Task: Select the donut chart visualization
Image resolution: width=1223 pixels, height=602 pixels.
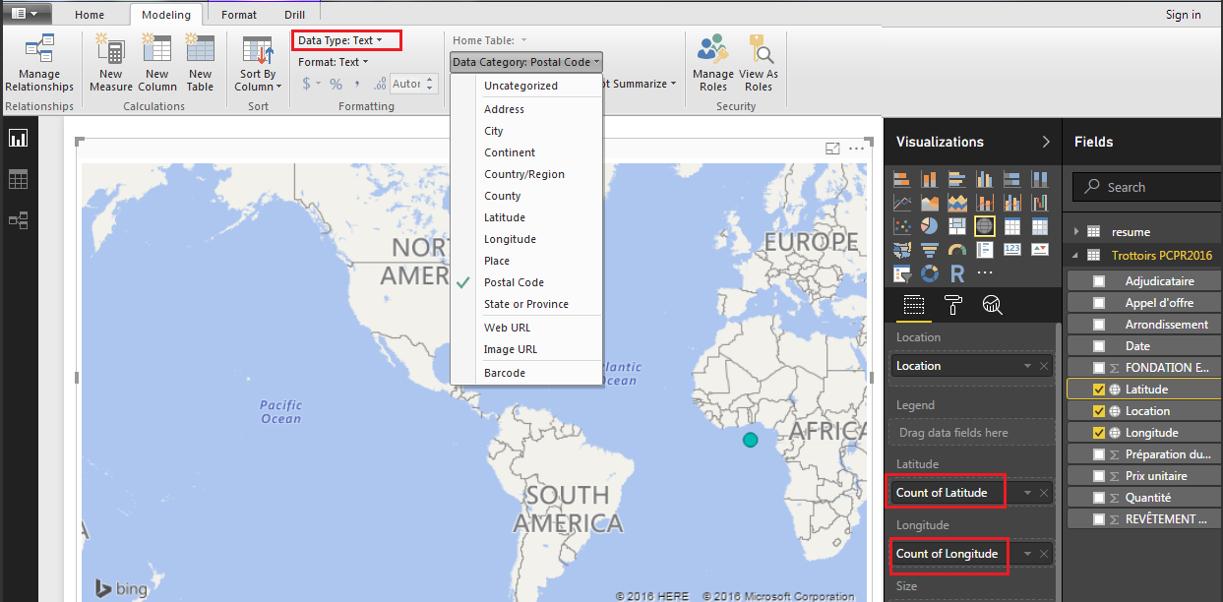Action: 929,273
